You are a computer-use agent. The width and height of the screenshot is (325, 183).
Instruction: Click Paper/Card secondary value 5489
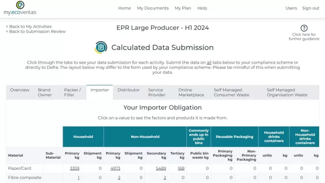tap(161, 168)
